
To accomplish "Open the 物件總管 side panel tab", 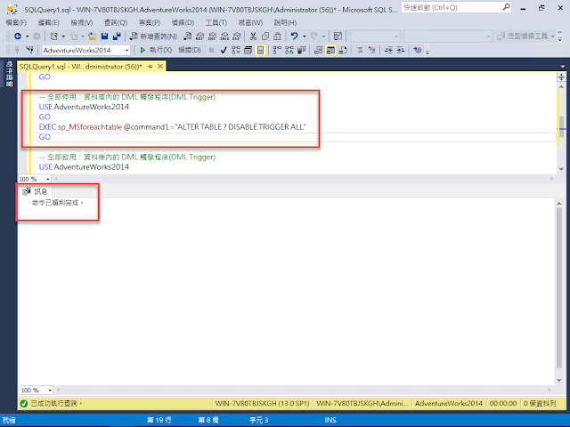I will tap(9, 74).
